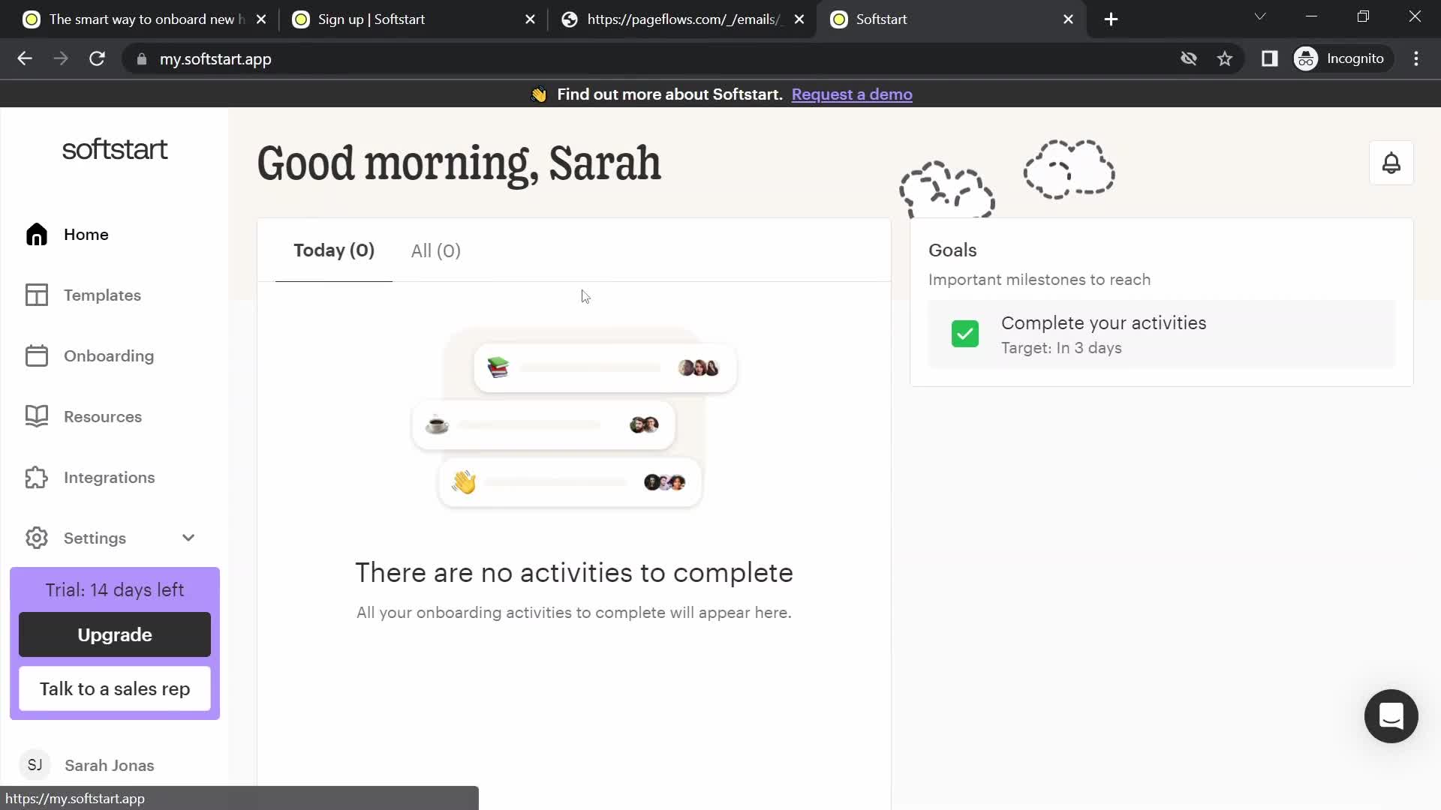Open the Settings gear icon
This screenshot has height=810, width=1441.
[x=36, y=538]
